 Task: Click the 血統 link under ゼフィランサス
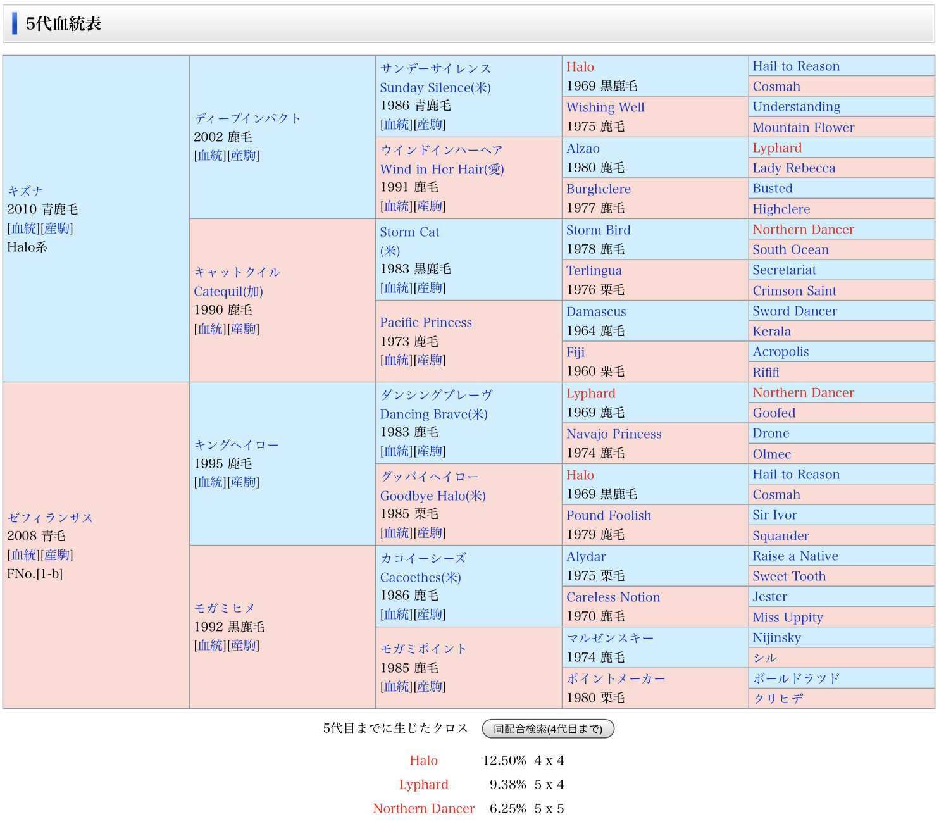pos(24,555)
